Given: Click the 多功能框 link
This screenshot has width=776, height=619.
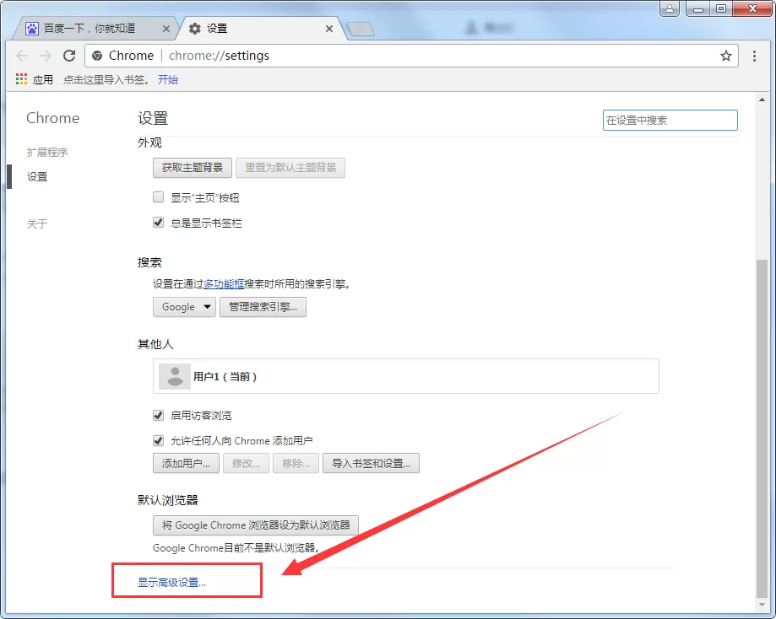Looking at the screenshot, I should pos(224,284).
